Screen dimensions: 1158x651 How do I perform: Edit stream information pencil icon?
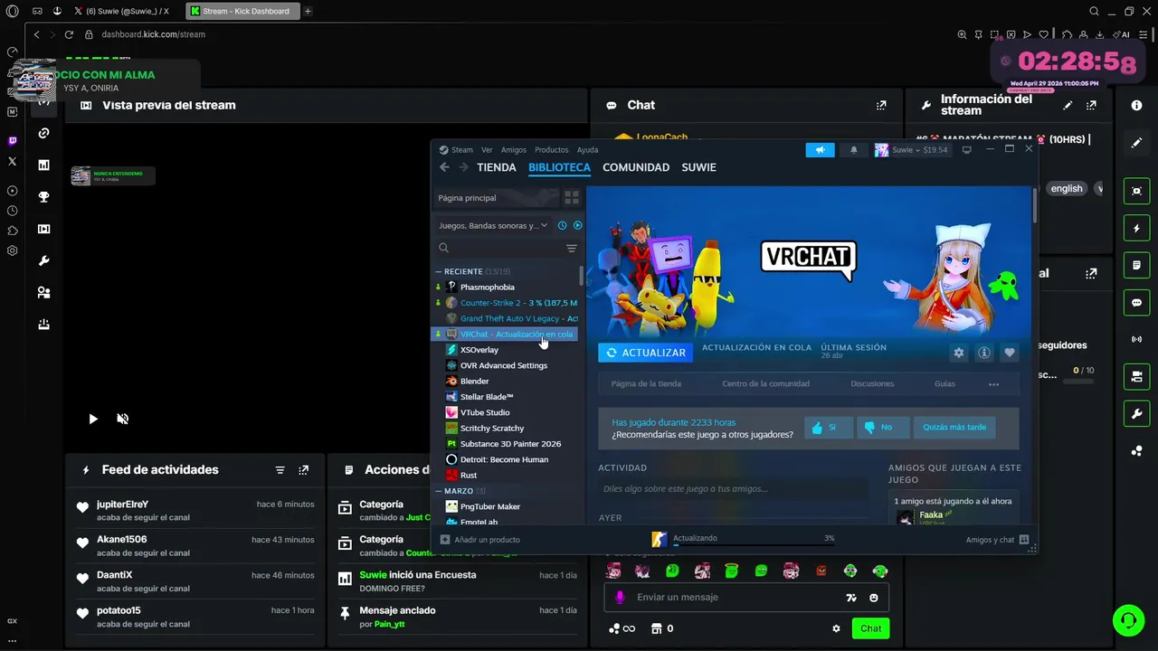click(1068, 105)
